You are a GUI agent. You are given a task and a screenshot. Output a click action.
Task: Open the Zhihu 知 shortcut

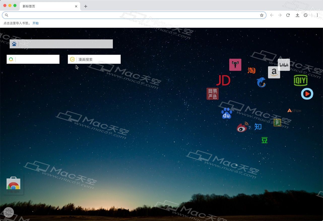pos(258,127)
